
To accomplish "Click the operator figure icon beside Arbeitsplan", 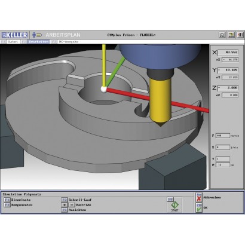I will click(x=37, y=35).
